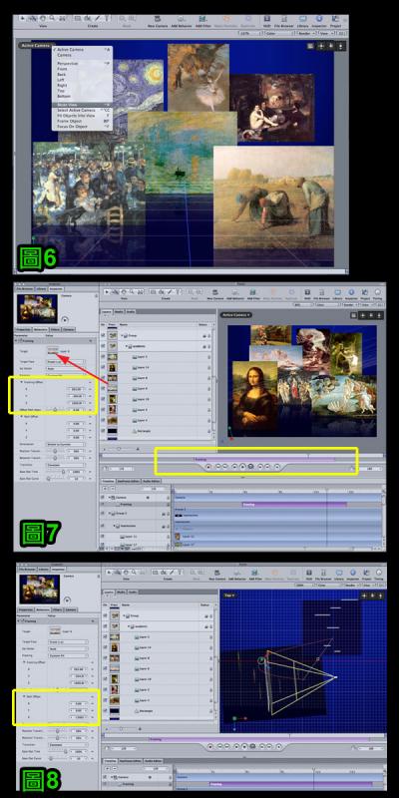Collapse the Path Offset disclosure triangle in Figure 8
This screenshot has width=399, height=798.
tap(23, 695)
